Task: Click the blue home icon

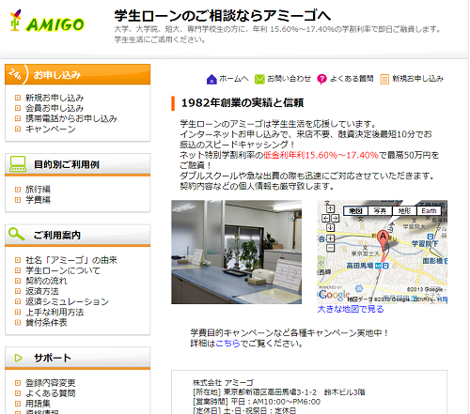Action: click(211, 79)
